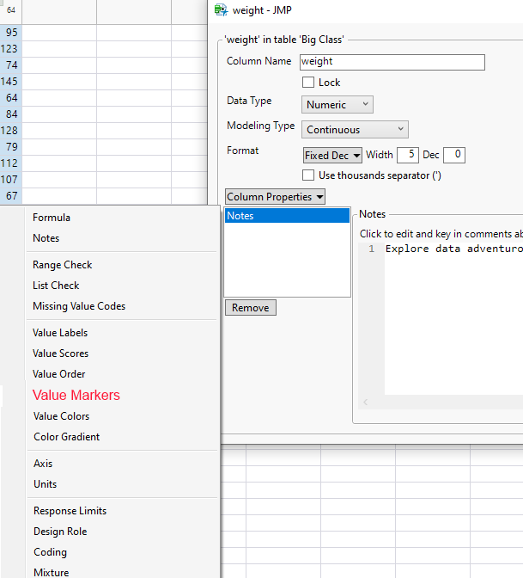Select Value Labels menu item
The height and width of the screenshot is (578, 523).
(60, 333)
